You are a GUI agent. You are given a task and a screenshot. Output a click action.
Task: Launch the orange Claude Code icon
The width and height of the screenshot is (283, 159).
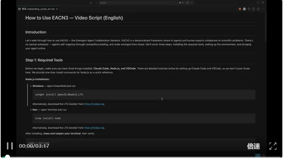pos(240,9)
